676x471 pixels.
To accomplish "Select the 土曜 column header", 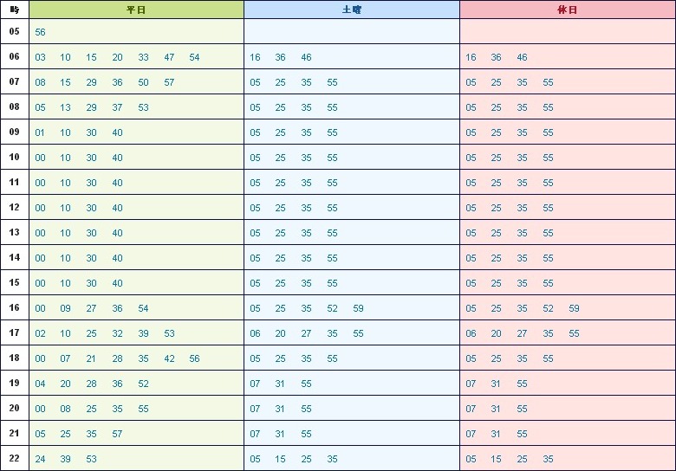I will point(352,10).
